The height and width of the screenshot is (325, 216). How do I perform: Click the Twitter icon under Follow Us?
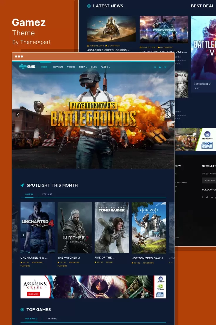tap(207, 197)
